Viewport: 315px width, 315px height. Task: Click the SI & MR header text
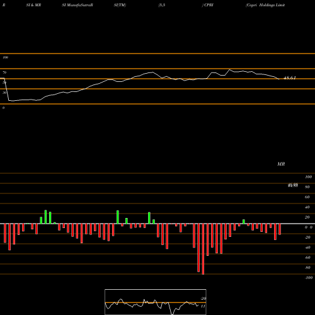[33, 5]
